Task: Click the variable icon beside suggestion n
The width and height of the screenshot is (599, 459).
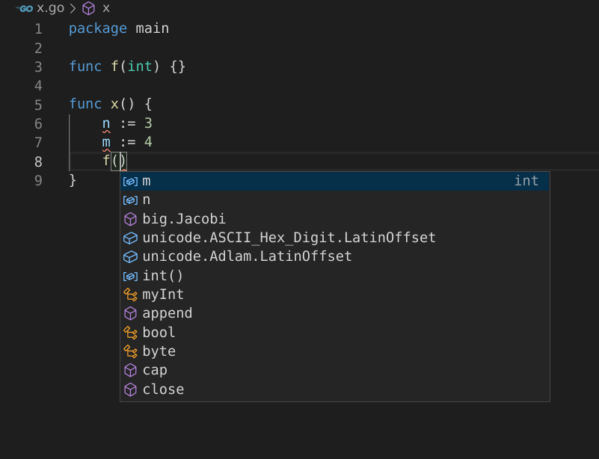Action: tap(130, 200)
